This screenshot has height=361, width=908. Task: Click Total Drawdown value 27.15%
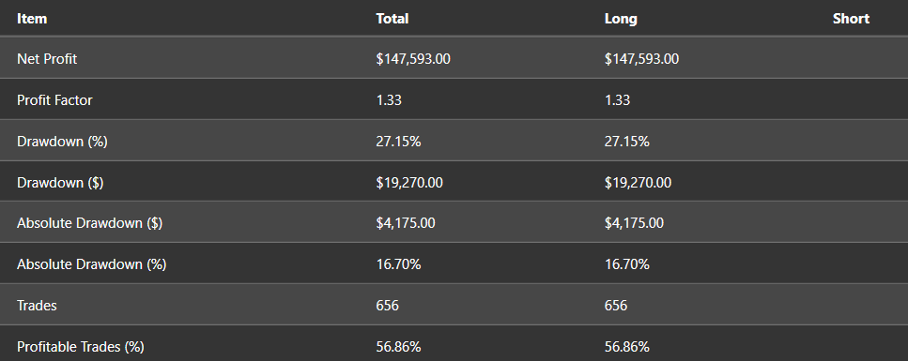[x=398, y=142]
